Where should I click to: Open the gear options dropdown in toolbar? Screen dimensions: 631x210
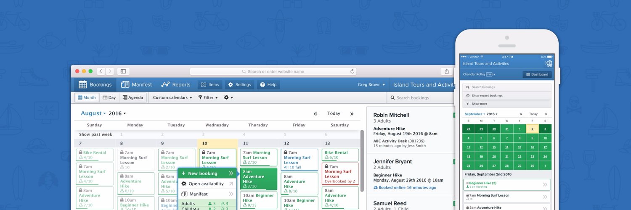pyautogui.click(x=228, y=97)
